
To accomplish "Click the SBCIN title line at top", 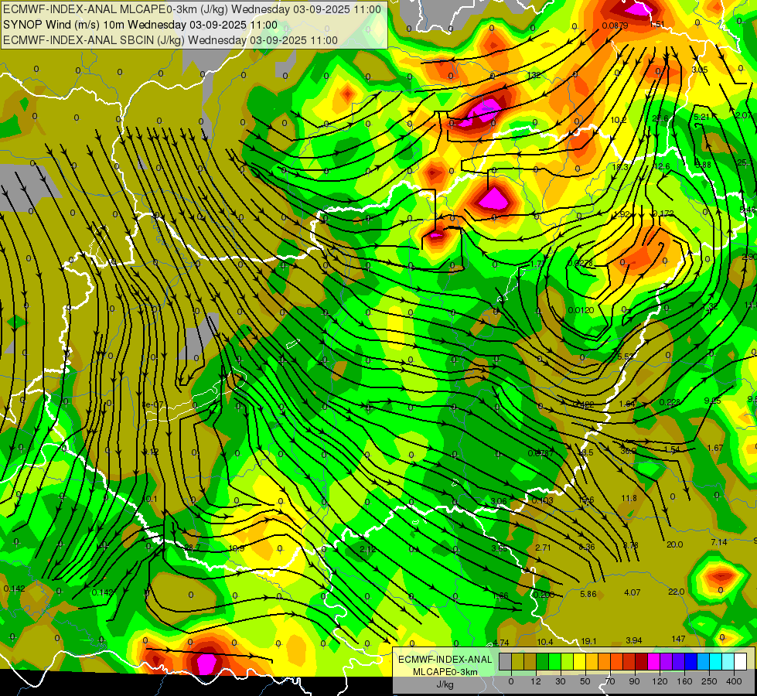I will point(170,40).
